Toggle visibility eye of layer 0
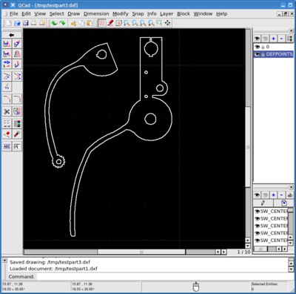The width and height of the screenshot is (296, 294). pyautogui.click(x=258, y=47)
